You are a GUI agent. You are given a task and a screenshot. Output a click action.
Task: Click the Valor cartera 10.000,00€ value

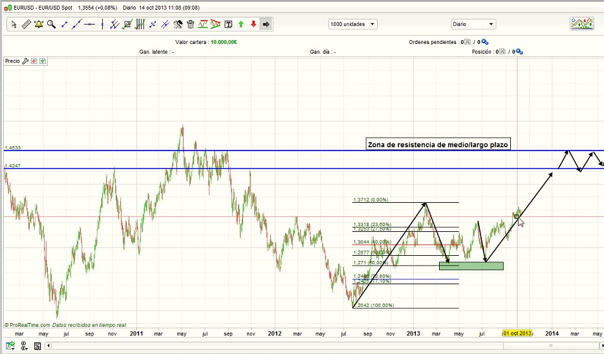pos(224,42)
